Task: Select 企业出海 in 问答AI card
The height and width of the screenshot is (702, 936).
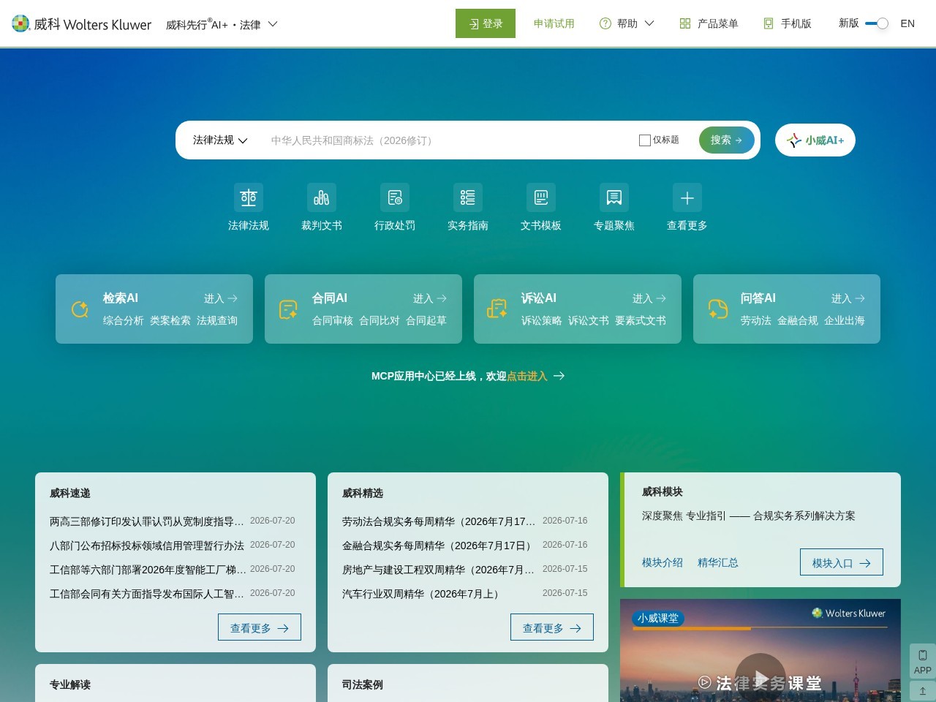Action: [845, 320]
